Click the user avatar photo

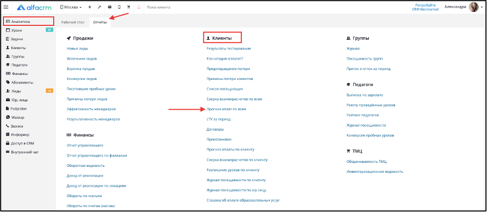coord(474,7)
